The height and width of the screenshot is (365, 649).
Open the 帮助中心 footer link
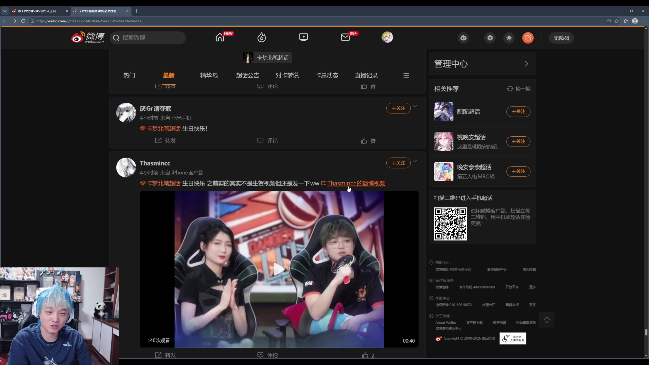(x=442, y=263)
